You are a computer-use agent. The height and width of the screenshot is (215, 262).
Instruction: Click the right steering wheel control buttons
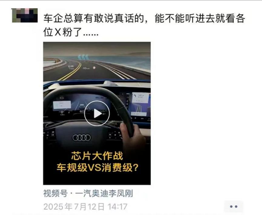click(x=115, y=135)
